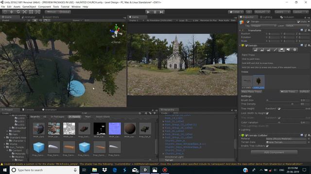Switch to the Lighting tab
Image resolution: width=311 pixels, height=174 pixels.
tap(266, 17)
